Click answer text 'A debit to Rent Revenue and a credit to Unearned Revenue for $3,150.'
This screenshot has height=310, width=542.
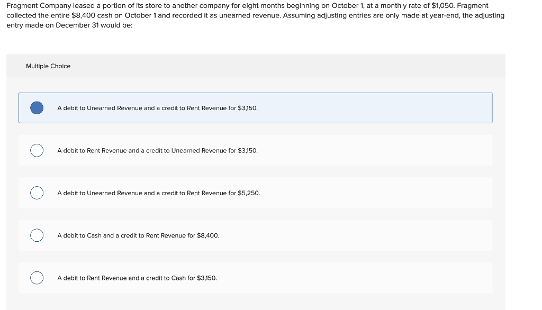click(157, 151)
